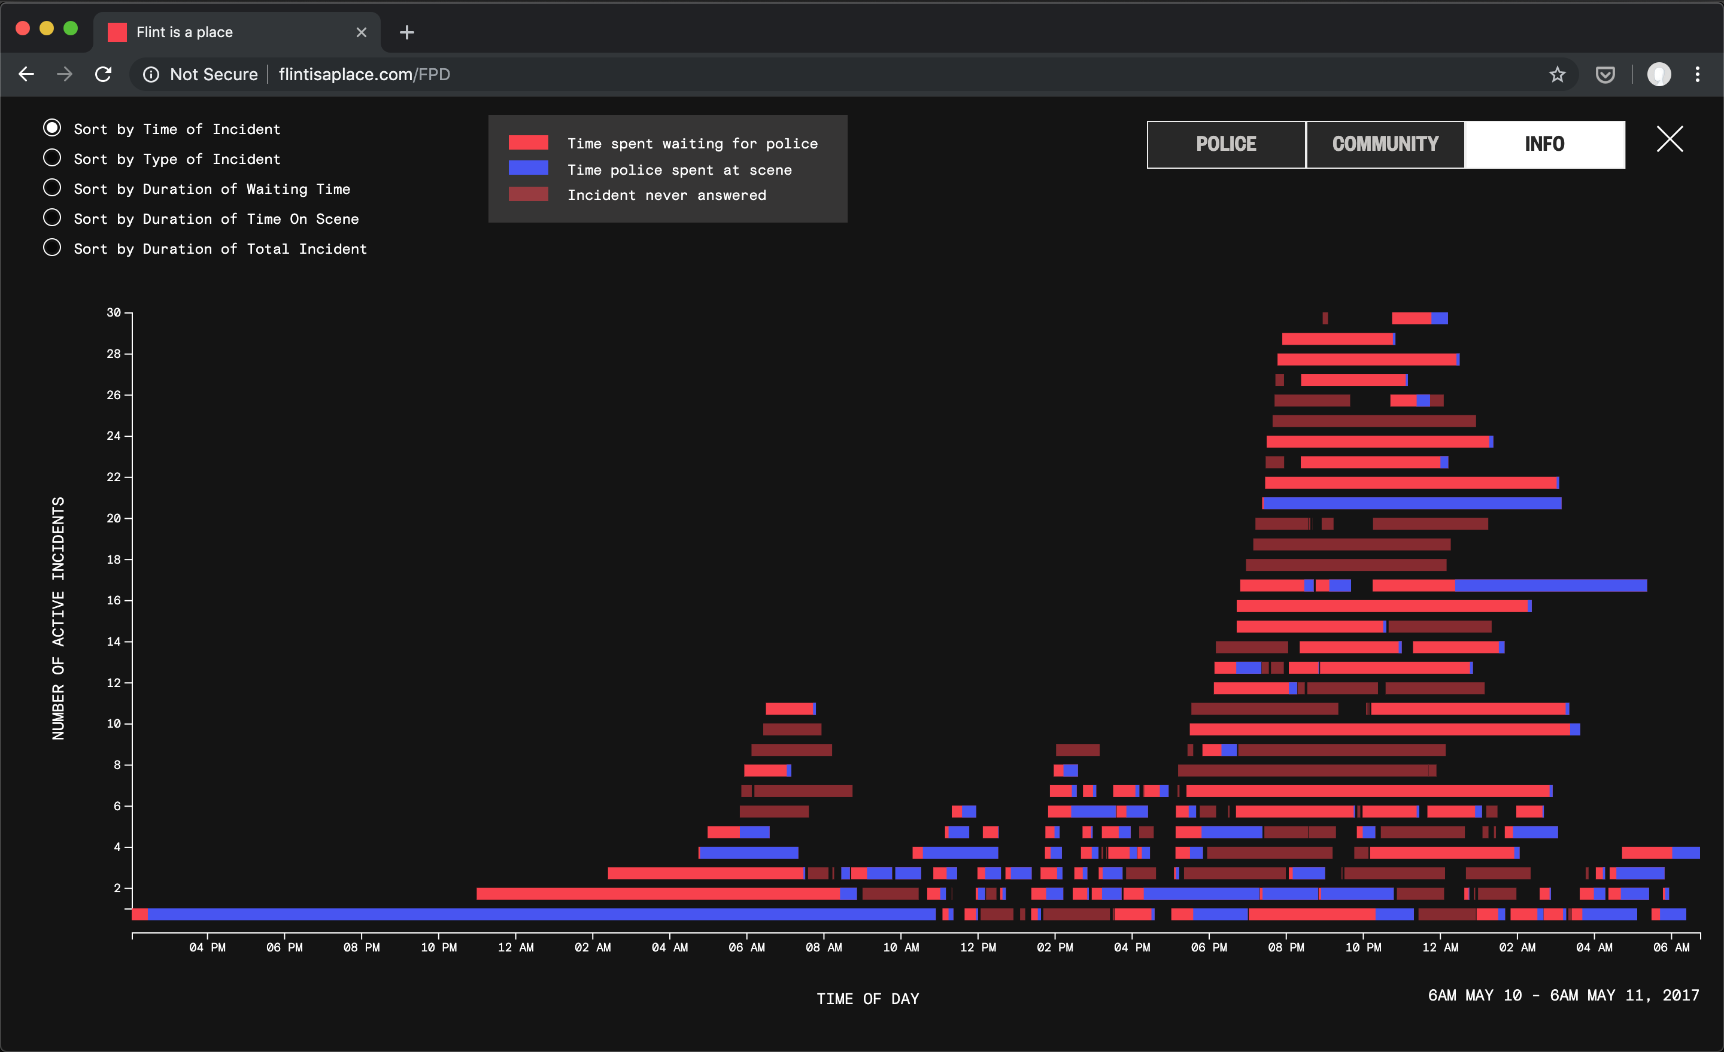Close the visualization with X icon

point(1670,139)
